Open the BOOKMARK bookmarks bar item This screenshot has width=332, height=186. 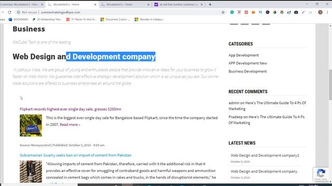[x=18, y=20]
